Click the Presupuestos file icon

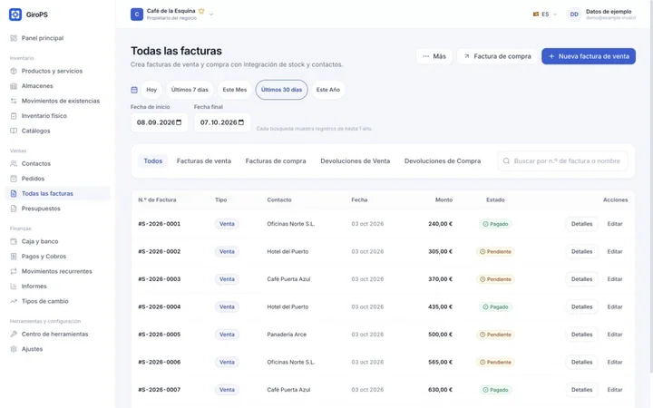(14, 209)
